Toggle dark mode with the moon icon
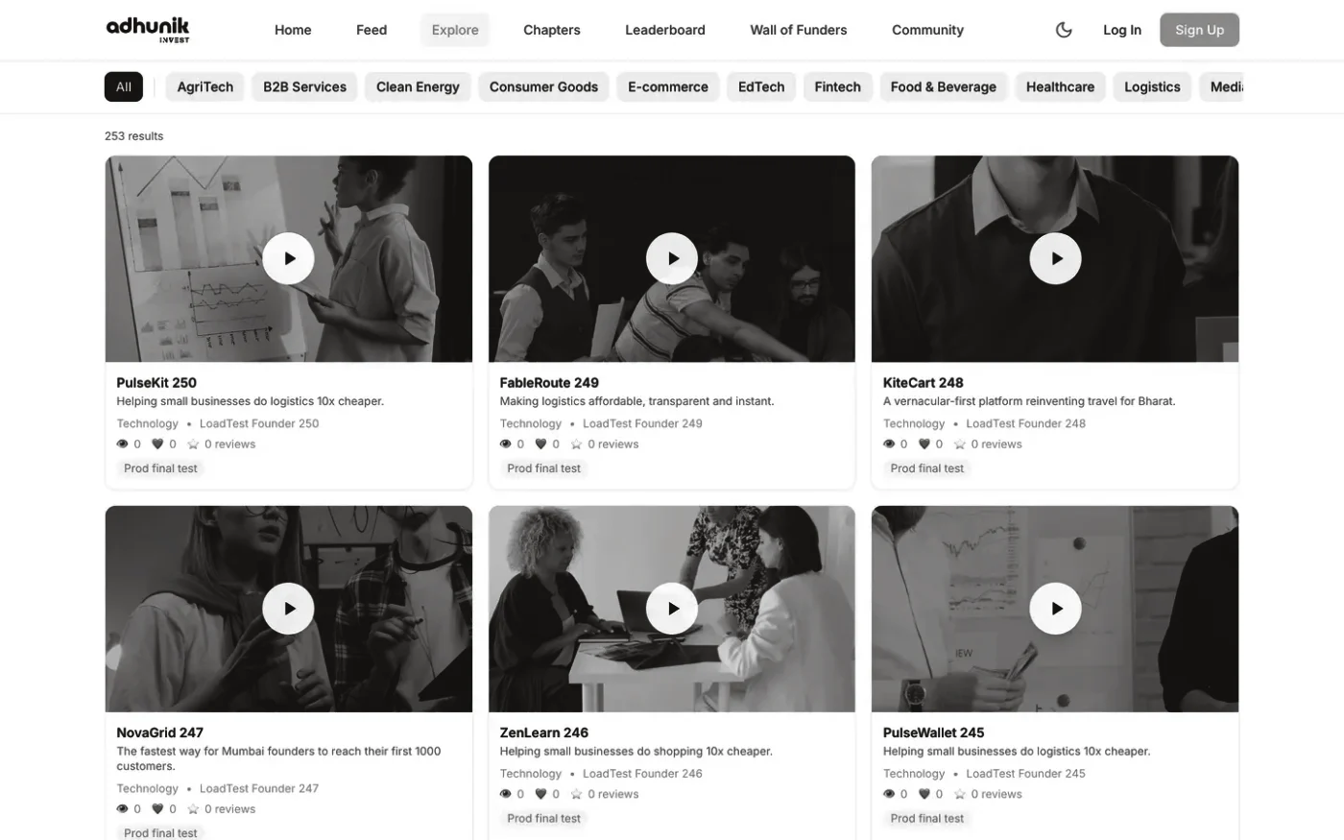The width and height of the screenshot is (1344, 840). coord(1064,30)
